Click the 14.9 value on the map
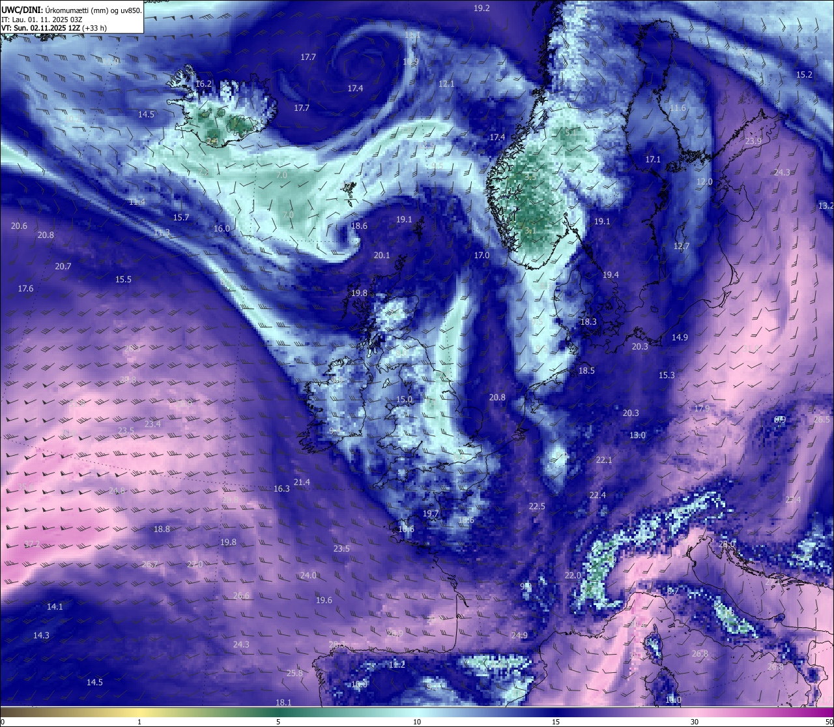The width and height of the screenshot is (834, 727). (680, 337)
